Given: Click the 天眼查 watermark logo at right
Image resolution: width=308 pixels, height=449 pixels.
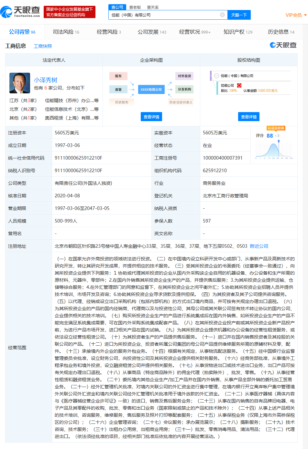Looking at the screenshot, I should [283, 45].
